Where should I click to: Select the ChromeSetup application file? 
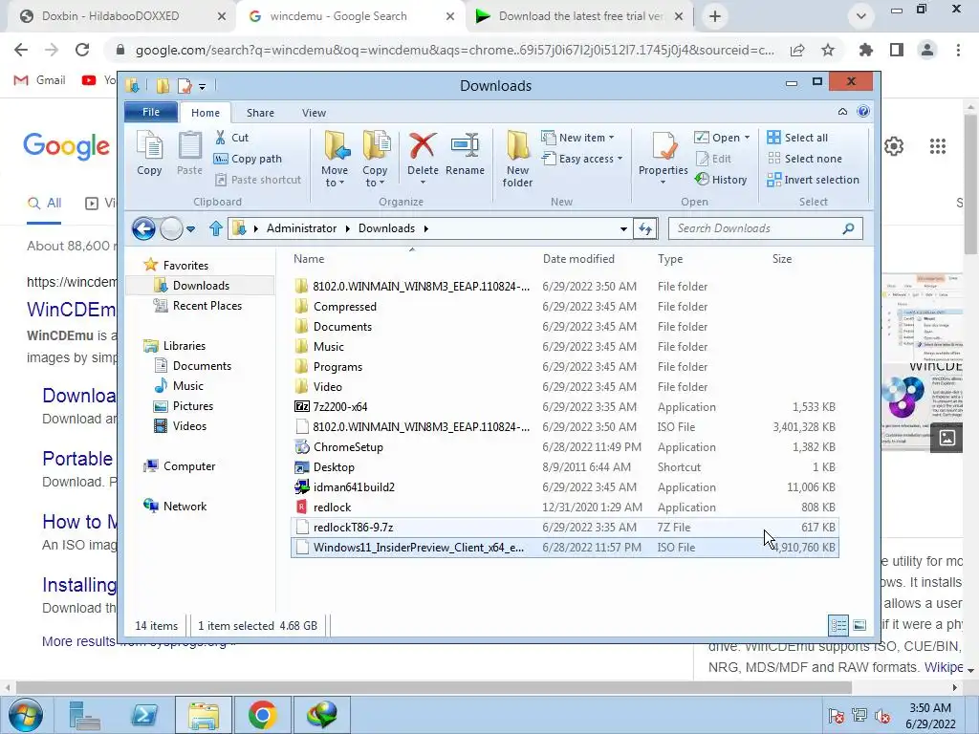[x=564, y=447]
